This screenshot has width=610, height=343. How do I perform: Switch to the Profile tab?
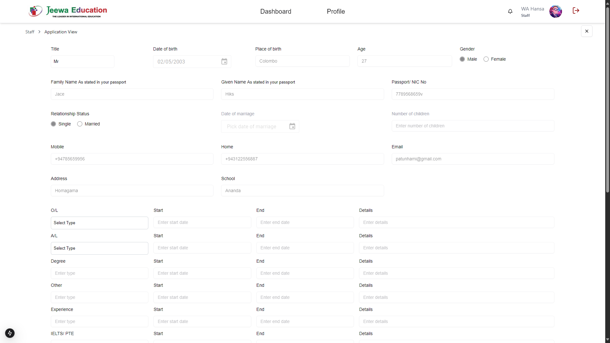pos(335,11)
